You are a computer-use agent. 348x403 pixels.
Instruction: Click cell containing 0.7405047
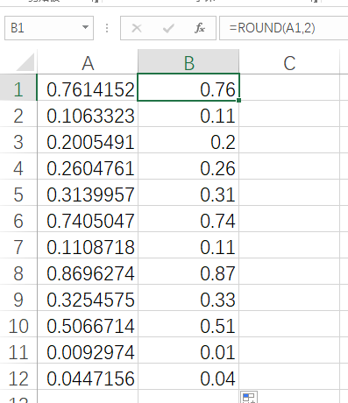tap(88, 219)
